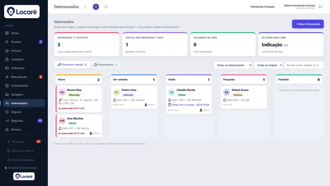Click the search name or phone field
The height and width of the screenshot is (186, 330).
click(x=304, y=65)
